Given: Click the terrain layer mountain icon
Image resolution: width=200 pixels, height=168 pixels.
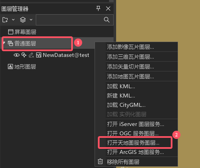Looking at the screenshot, I should point(10,67).
